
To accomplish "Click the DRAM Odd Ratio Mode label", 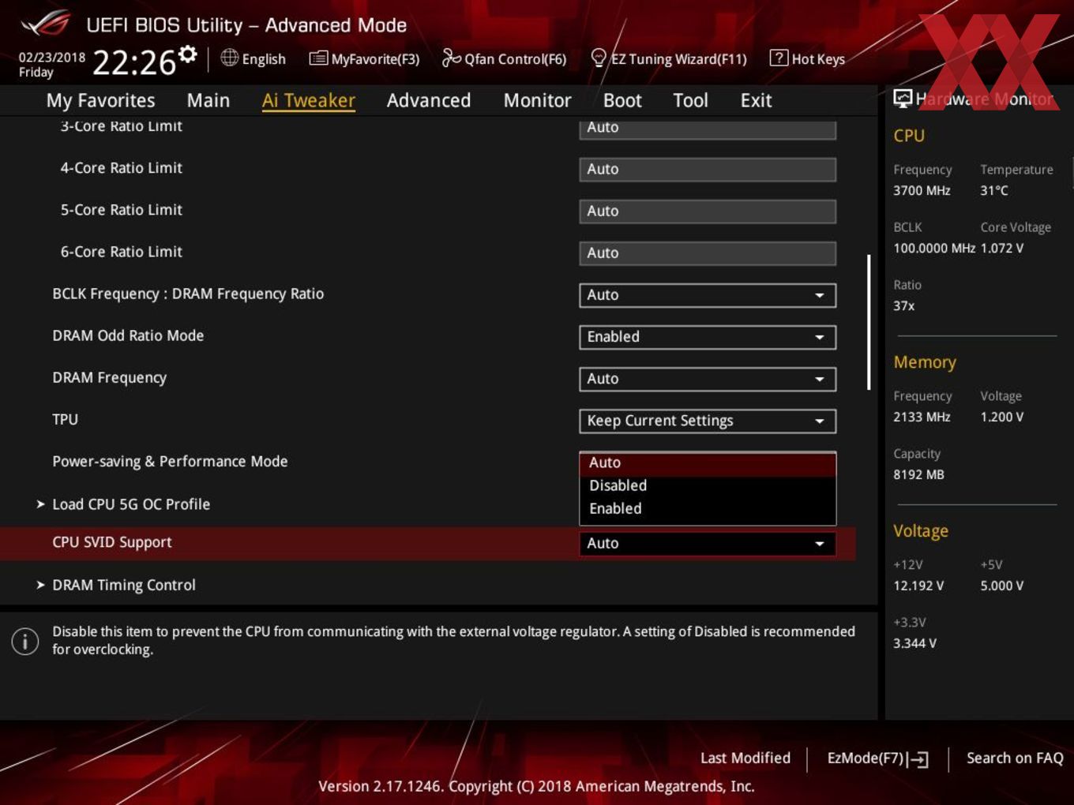I will point(128,335).
